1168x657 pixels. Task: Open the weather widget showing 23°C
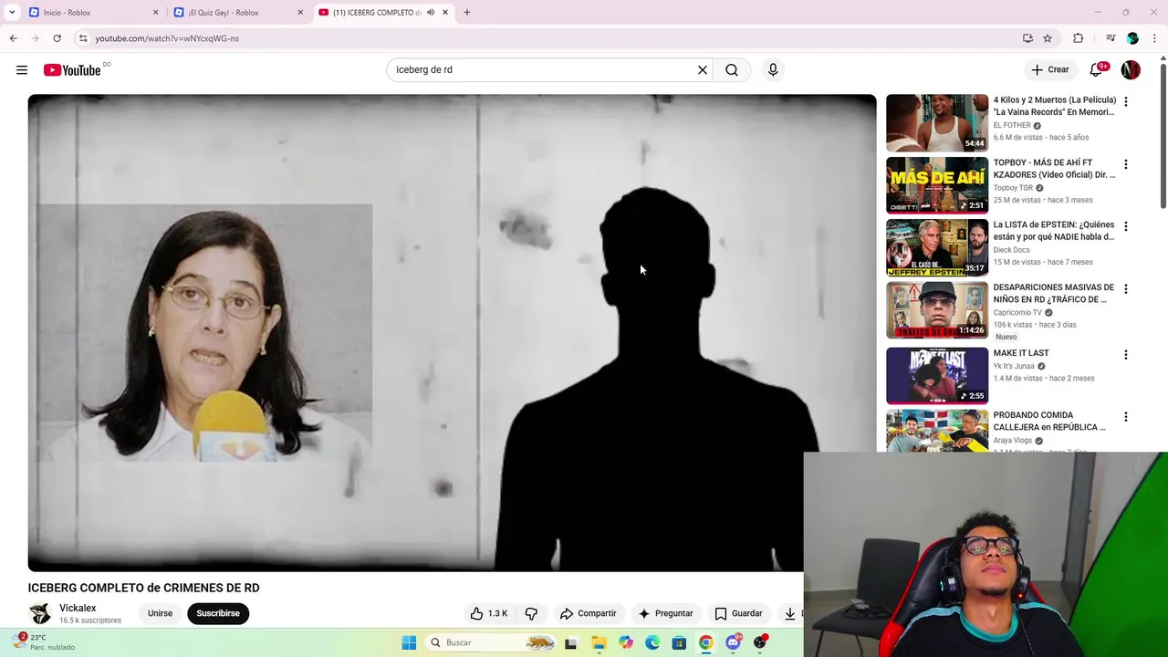[x=46, y=642]
